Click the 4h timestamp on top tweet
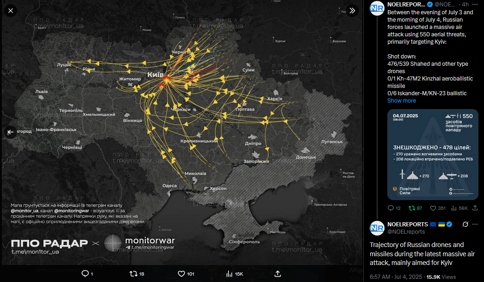 (465, 4)
